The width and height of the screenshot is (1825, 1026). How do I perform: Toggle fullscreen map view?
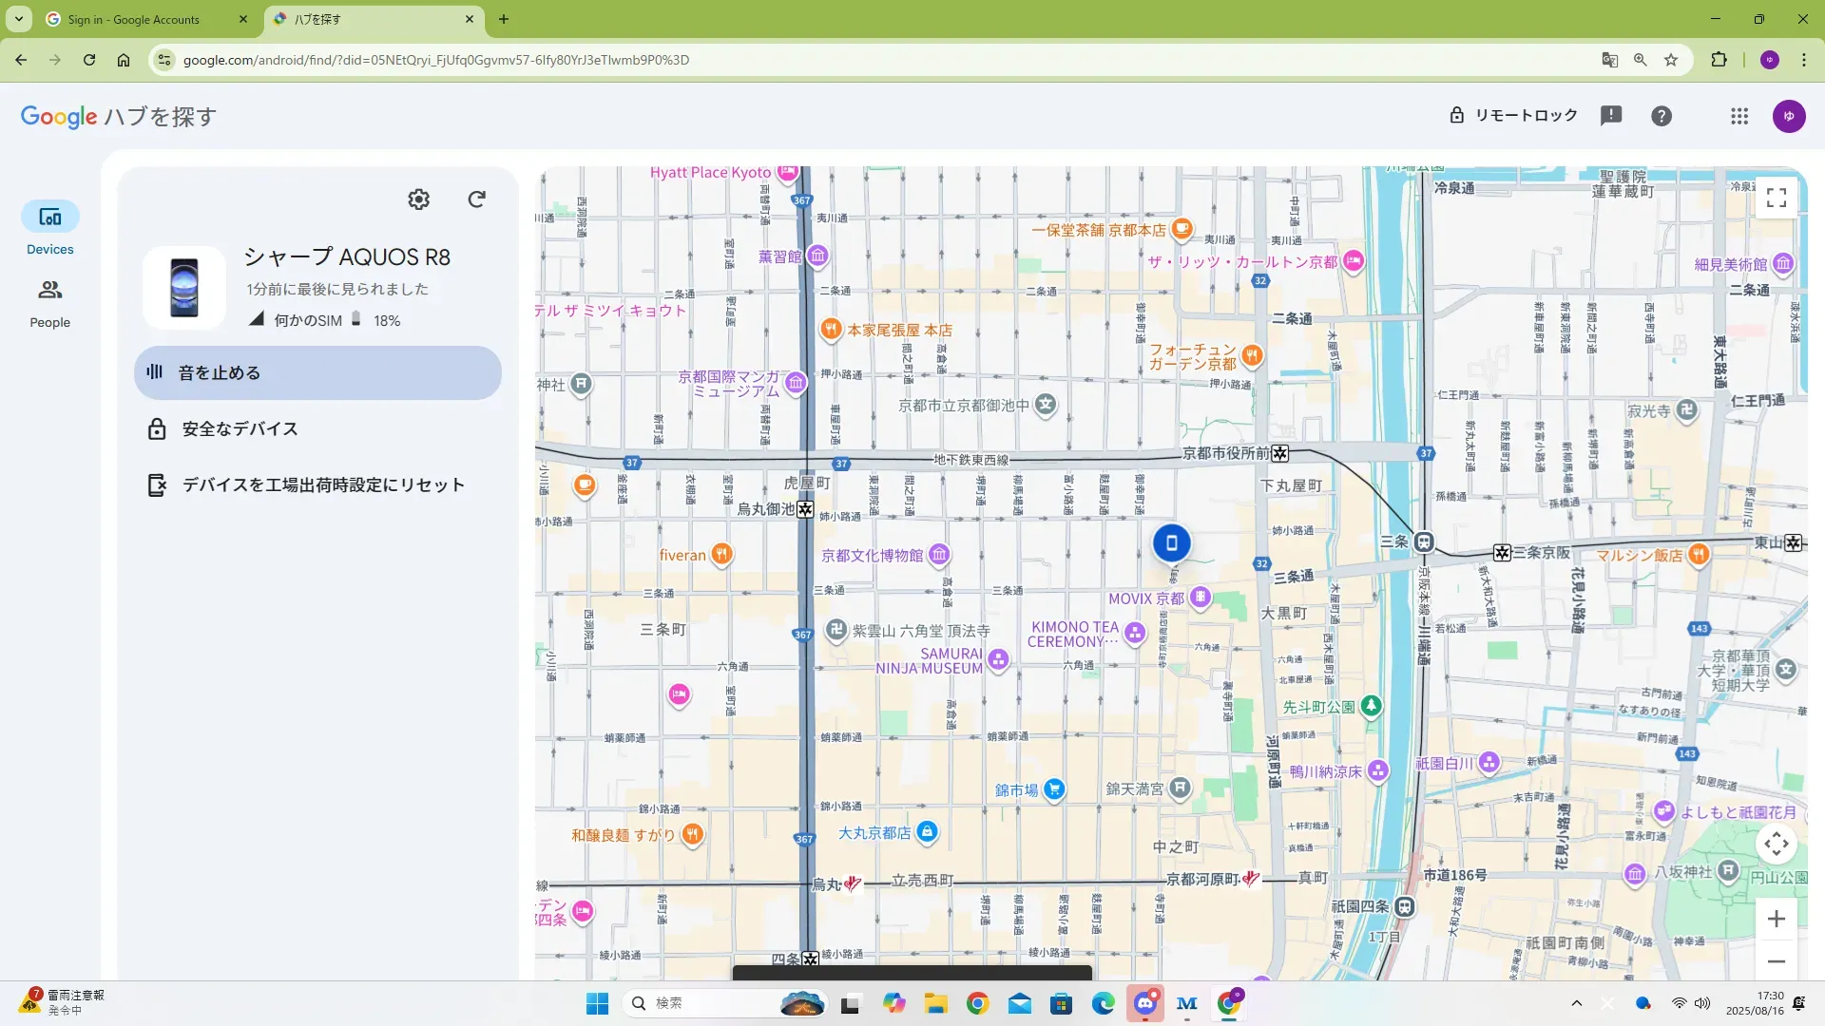(1776, 198)
